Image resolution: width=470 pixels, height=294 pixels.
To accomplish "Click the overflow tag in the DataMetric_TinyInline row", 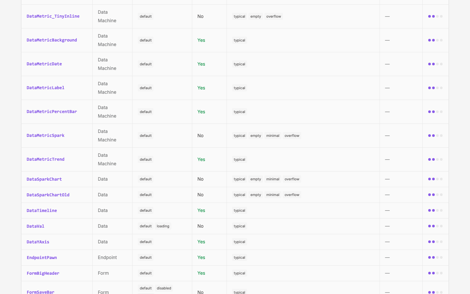I will pyautogui.click(x=274, y=16).
